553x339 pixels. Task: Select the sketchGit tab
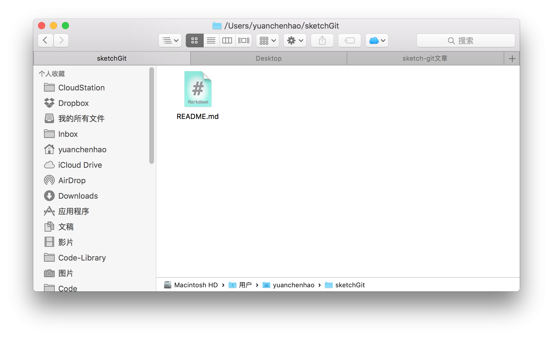pos(112,58)
